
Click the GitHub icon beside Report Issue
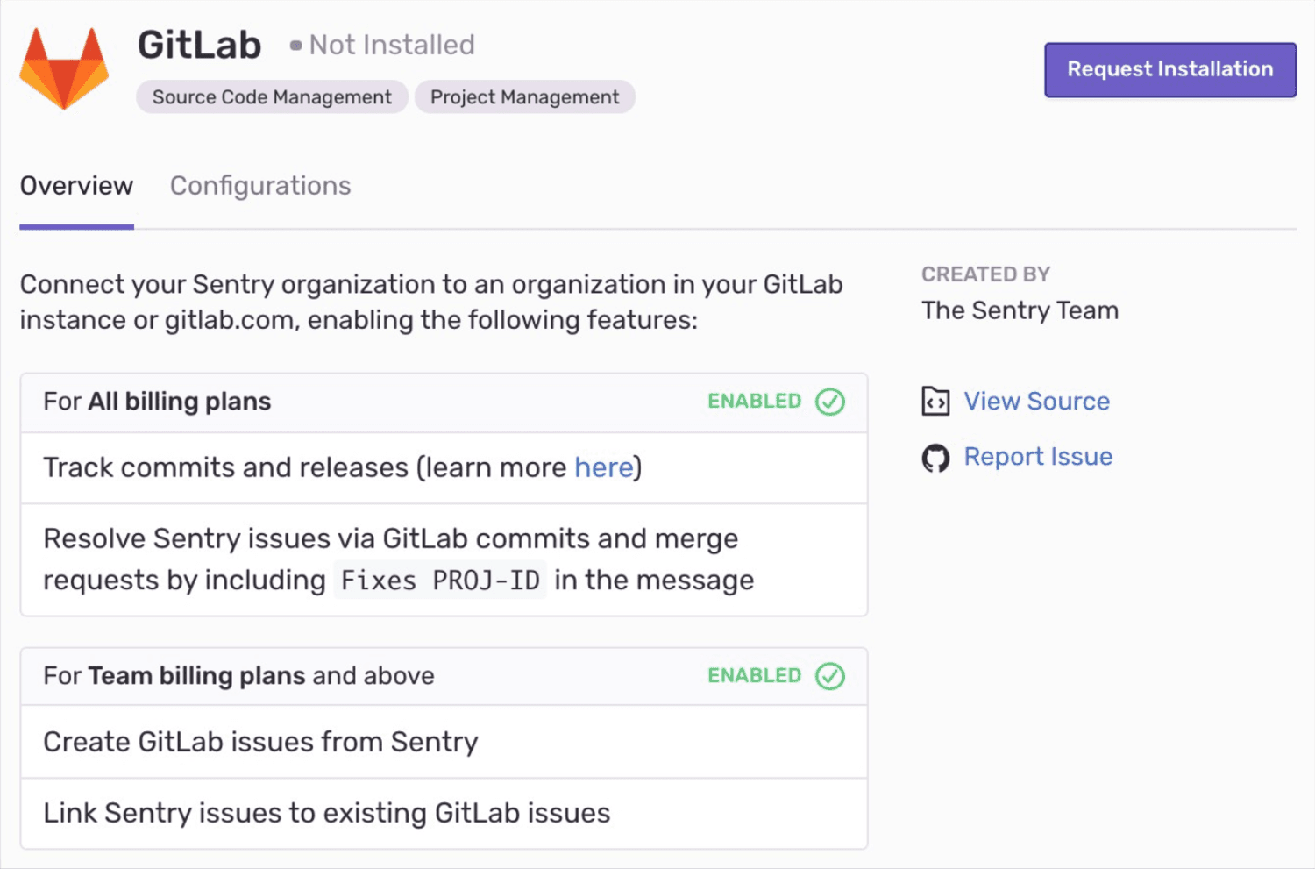(x=935, y=457)
